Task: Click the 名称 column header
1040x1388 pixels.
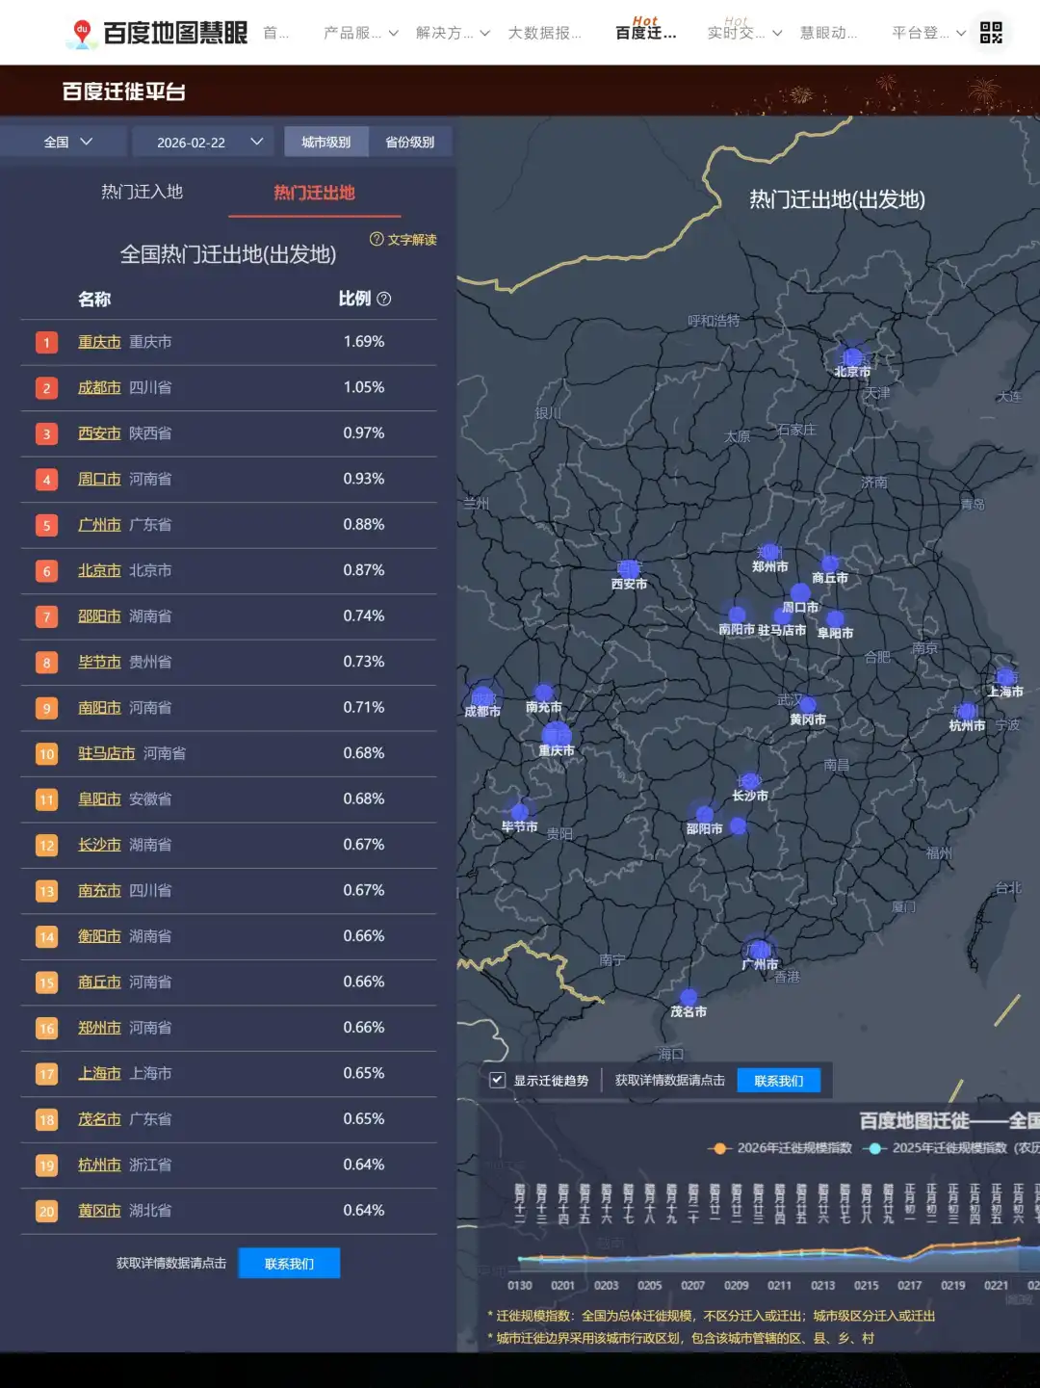Action: coord(94,299)
